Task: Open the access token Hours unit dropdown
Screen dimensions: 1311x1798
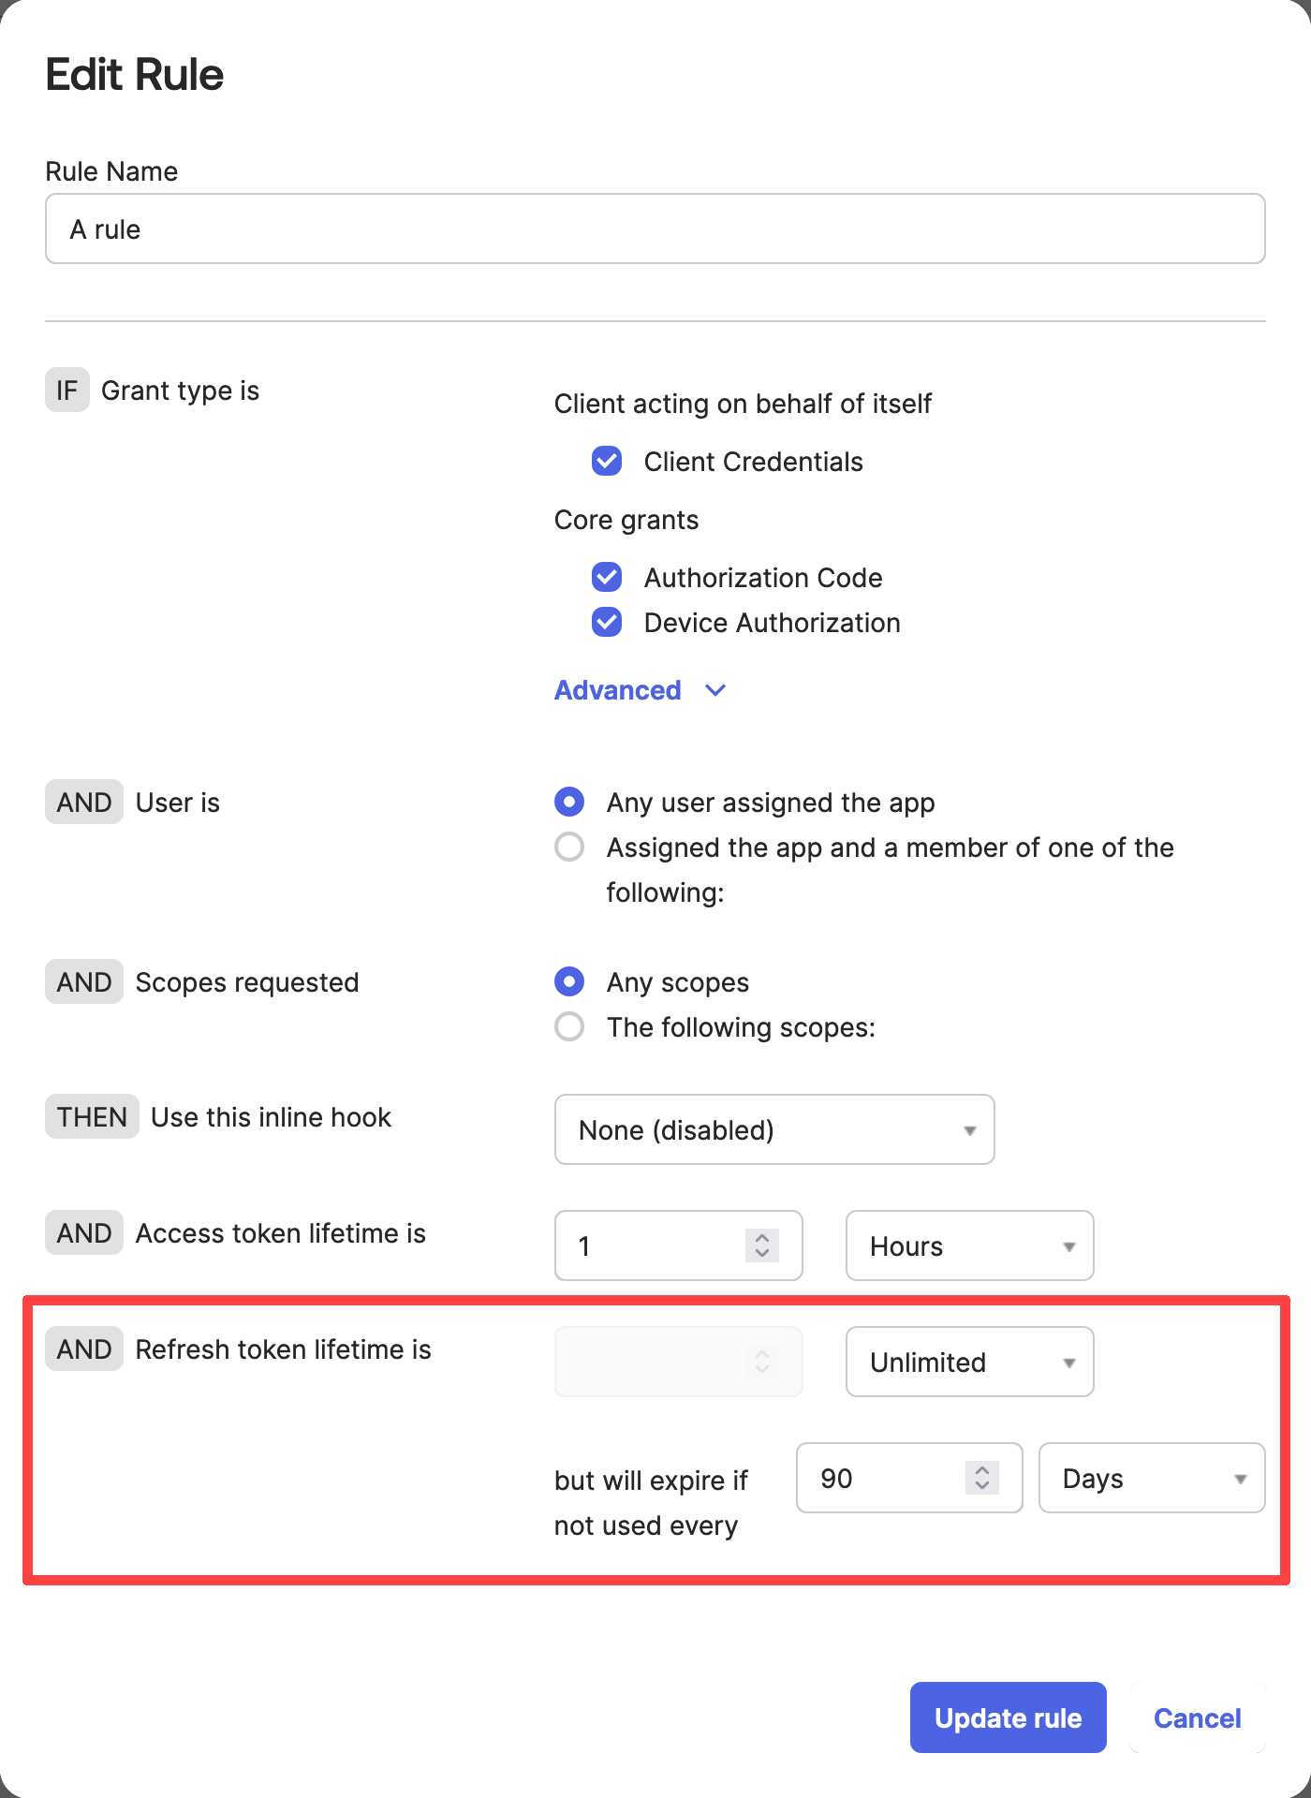Action: coord(969,1245)
